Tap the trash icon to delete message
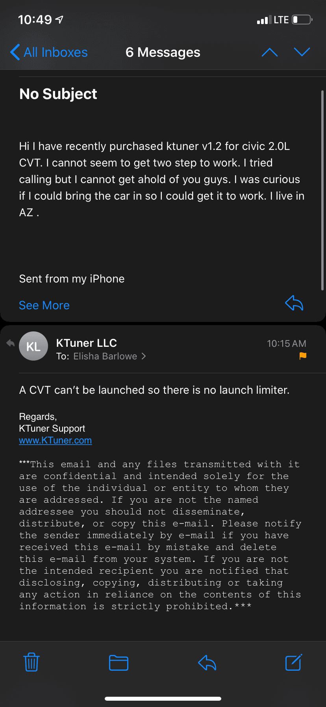This screenshot has height=707, width=326. pyautogui.click(x=31, y=662)
